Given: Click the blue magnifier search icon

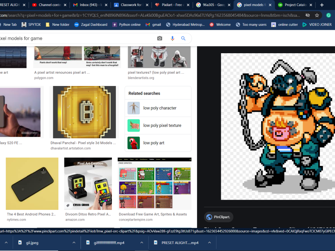Looking at the screenshot, I should pyautogui.click(x=183, y=38).
